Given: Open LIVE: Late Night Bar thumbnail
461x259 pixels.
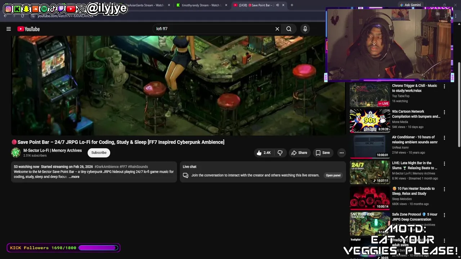Looking at the screenshot, I should coord(370,172).
